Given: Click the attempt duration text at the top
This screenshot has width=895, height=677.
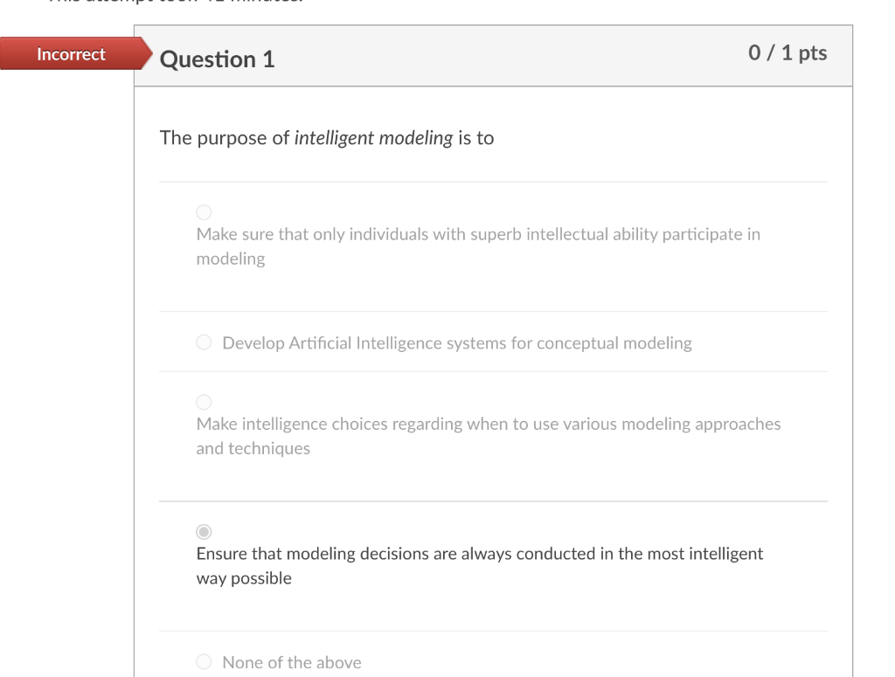Looking at the screenshot, I should pyautogui.click(x=188, y=2).
